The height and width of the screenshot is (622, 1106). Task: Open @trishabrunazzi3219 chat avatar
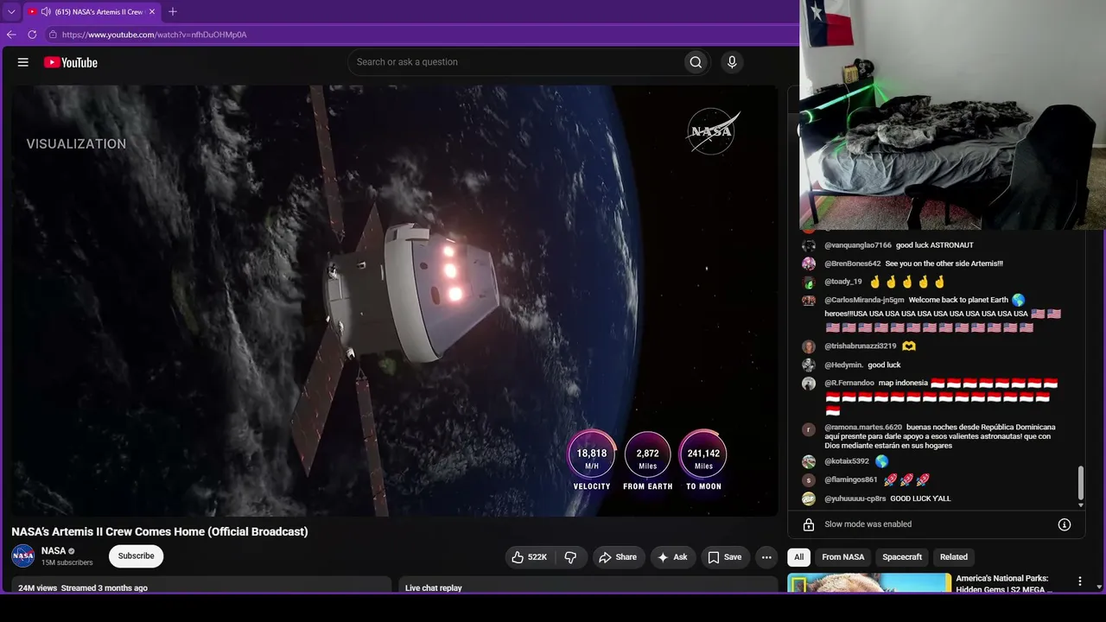point(809,346)
